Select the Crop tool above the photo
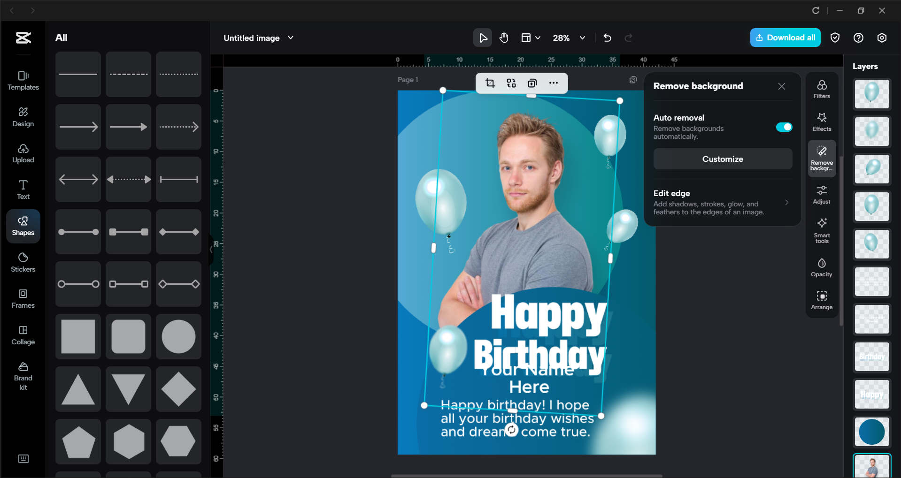The image size is (901, 478). click(490, 83)
